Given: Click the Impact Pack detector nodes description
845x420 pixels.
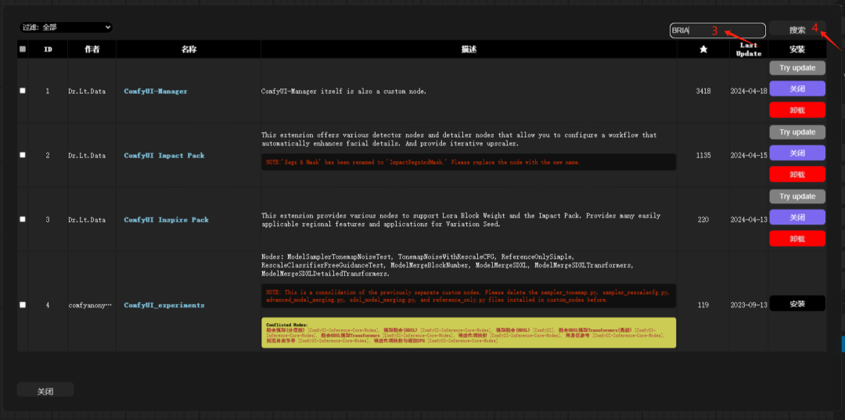Looking at the screenshot, I should tap(459, 139).
